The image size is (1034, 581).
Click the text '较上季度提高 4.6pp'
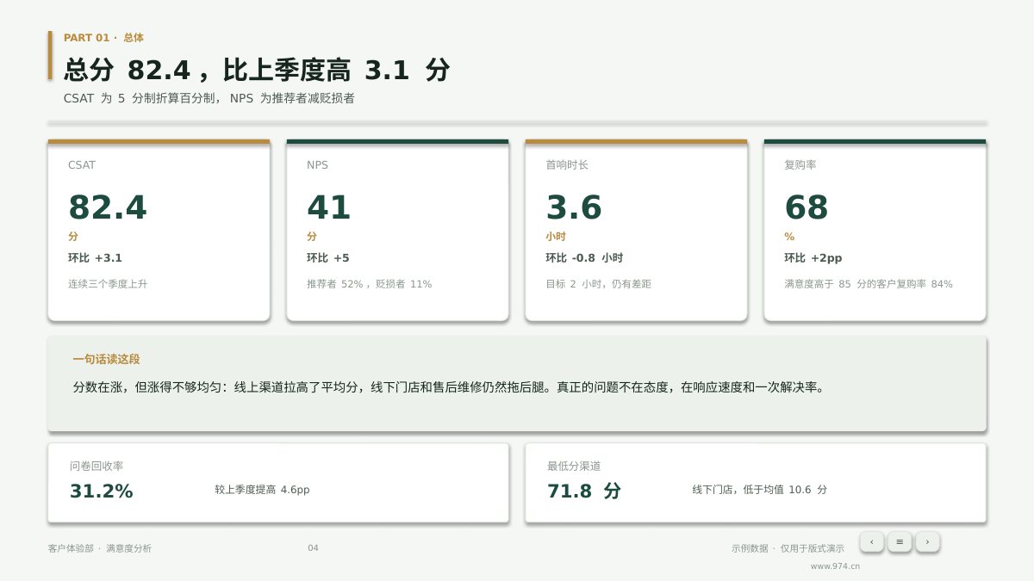(x=262, y=489)
